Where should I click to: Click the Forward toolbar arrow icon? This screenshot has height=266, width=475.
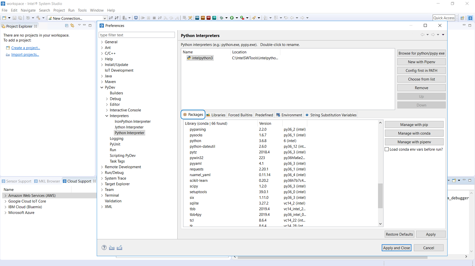302,18
